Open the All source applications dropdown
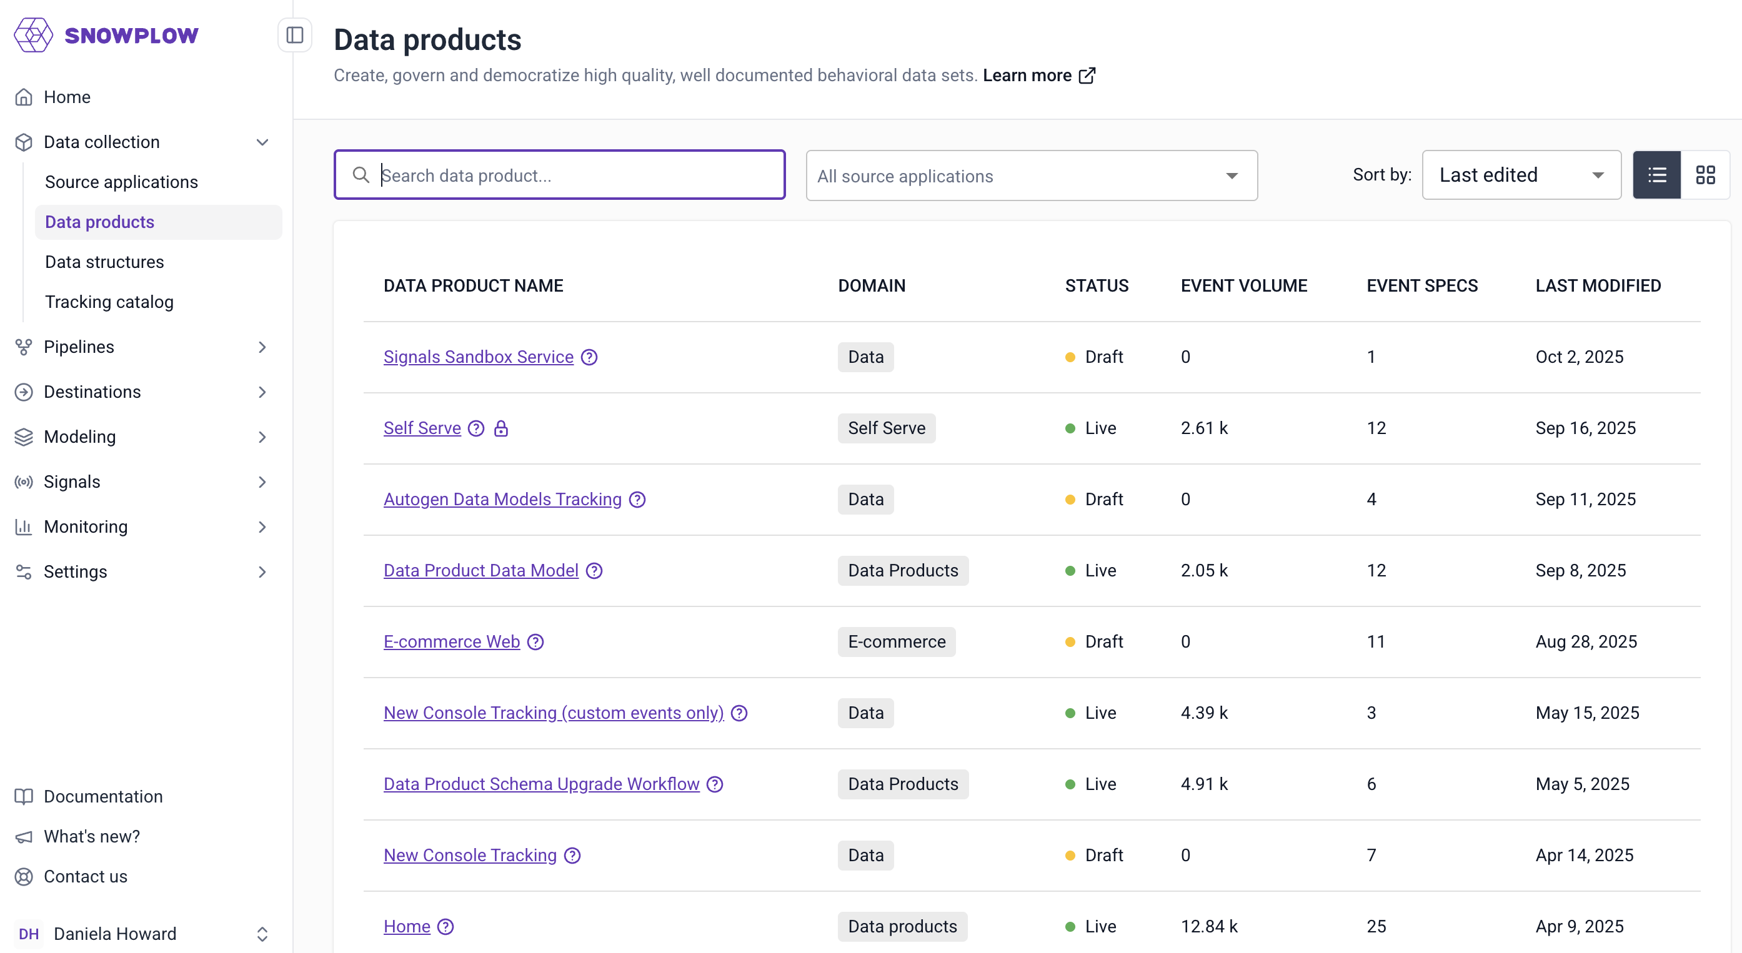This screenshot has height=953, width=1742. (1032, 175)
